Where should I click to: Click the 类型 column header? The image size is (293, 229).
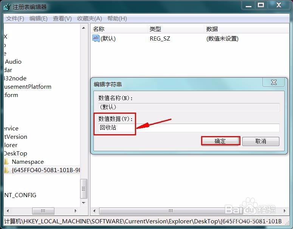tap(175, 29)
